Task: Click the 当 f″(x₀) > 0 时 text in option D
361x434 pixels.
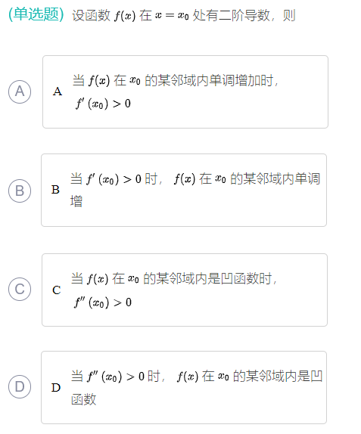Action: (x=116, y=377)
